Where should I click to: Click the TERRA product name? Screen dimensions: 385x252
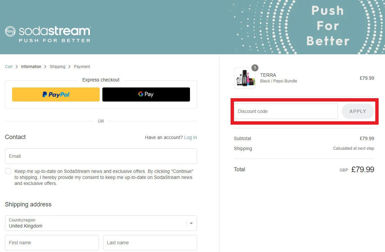point(268,75)
